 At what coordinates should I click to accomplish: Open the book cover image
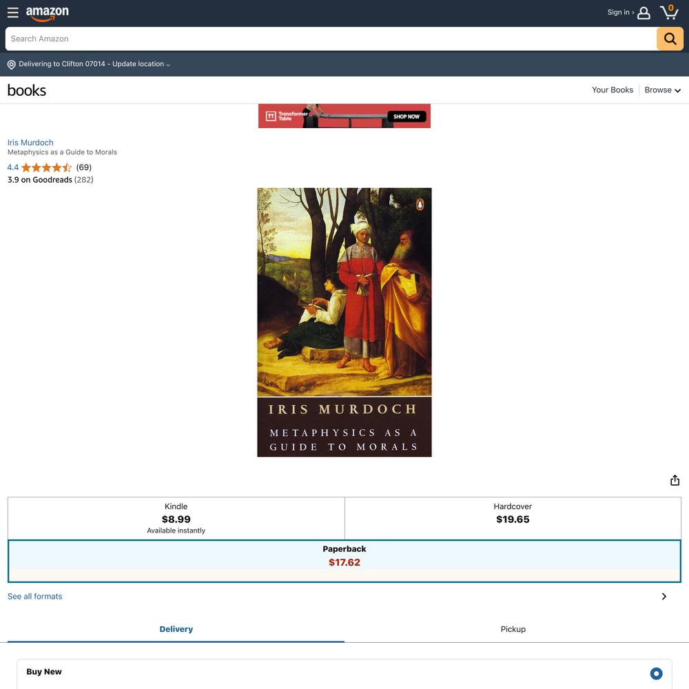[344, 322]
